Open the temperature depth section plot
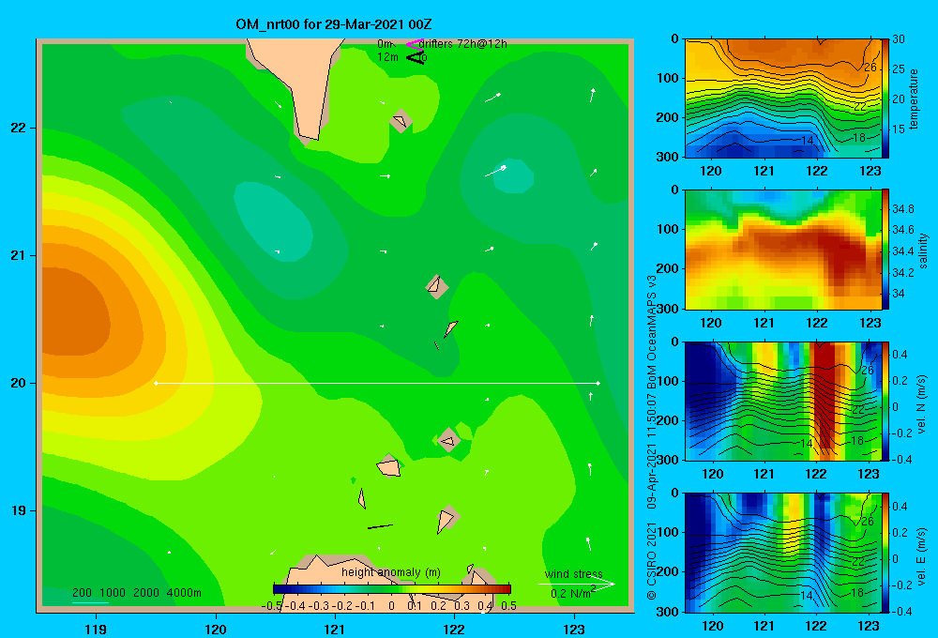Viewport: 938px width, 638px height. click(x=782, y=99)
